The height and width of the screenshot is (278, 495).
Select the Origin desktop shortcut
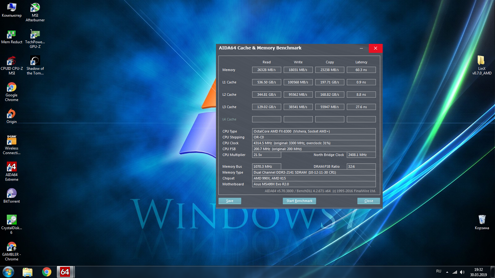click(x=12, y=116)
